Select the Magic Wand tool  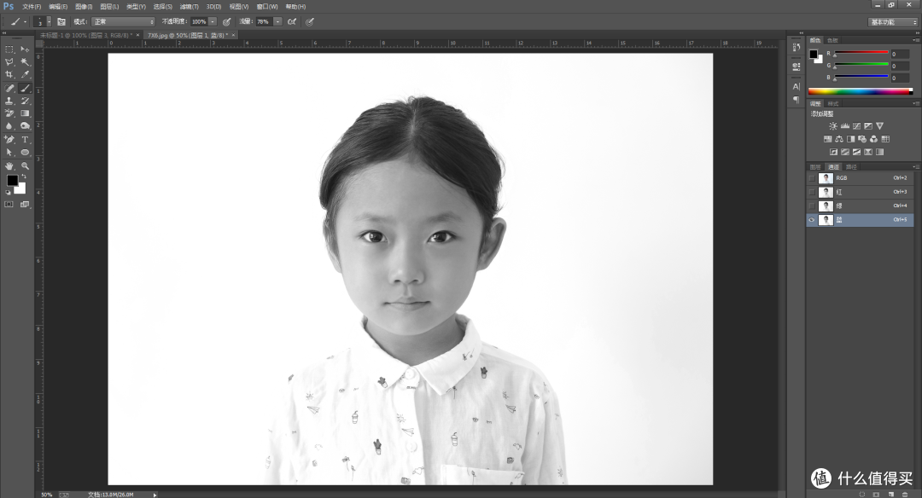pyautogui.click(x=25, y=62)
